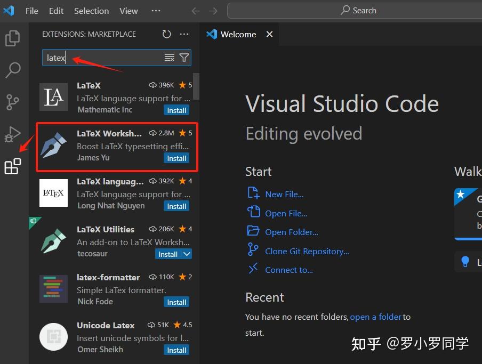This screenshot has width=482, height=364.
Task: Open the Source Control view
Action: [12, 101]
